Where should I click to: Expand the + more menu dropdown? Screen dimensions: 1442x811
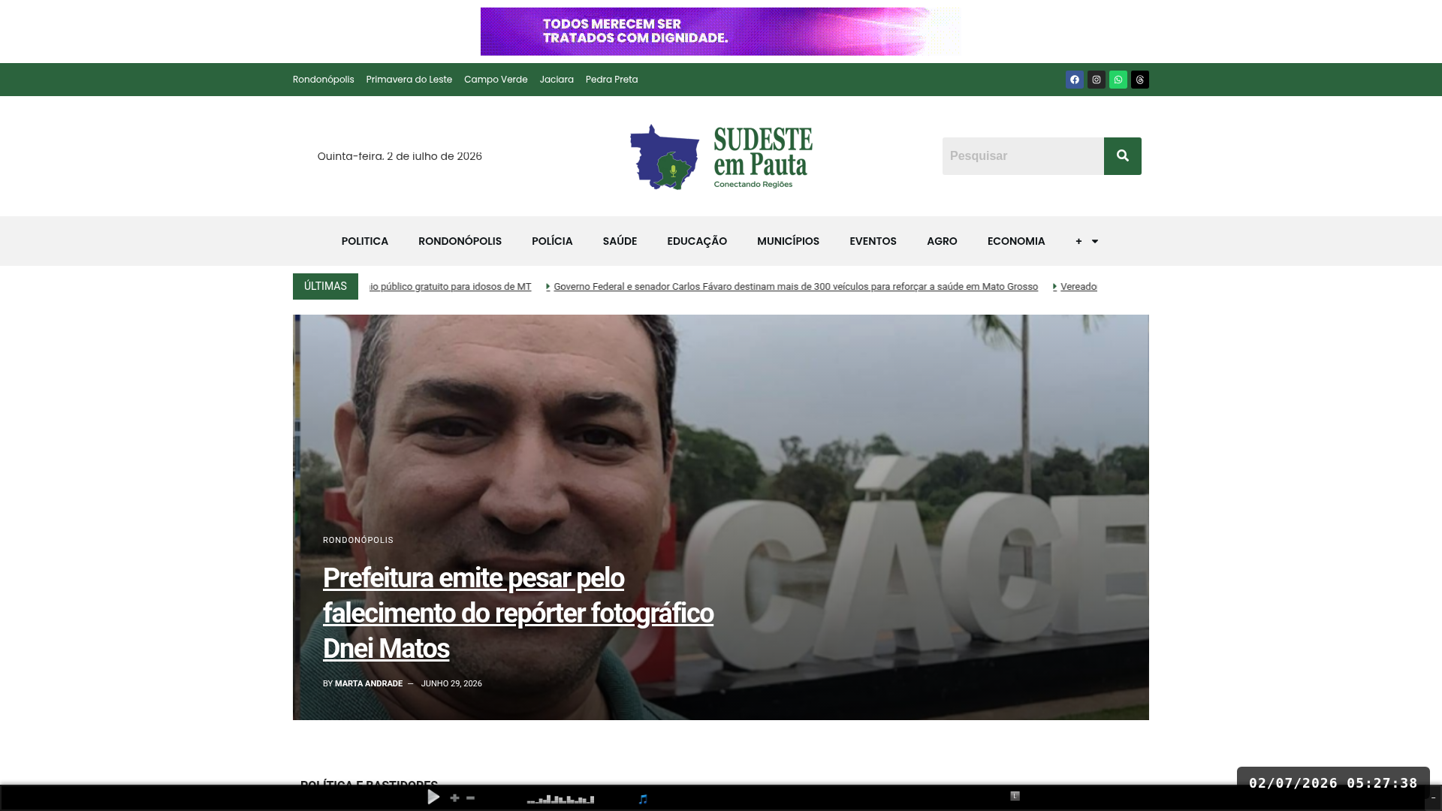pos(1087,241)
